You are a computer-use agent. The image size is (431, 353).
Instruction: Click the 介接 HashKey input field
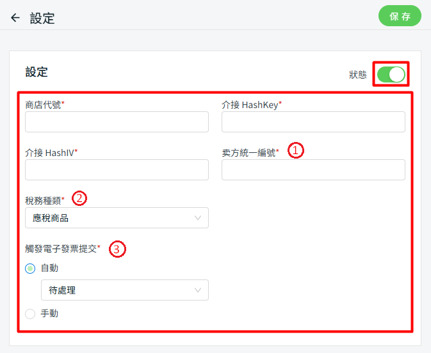click(313, 122)
